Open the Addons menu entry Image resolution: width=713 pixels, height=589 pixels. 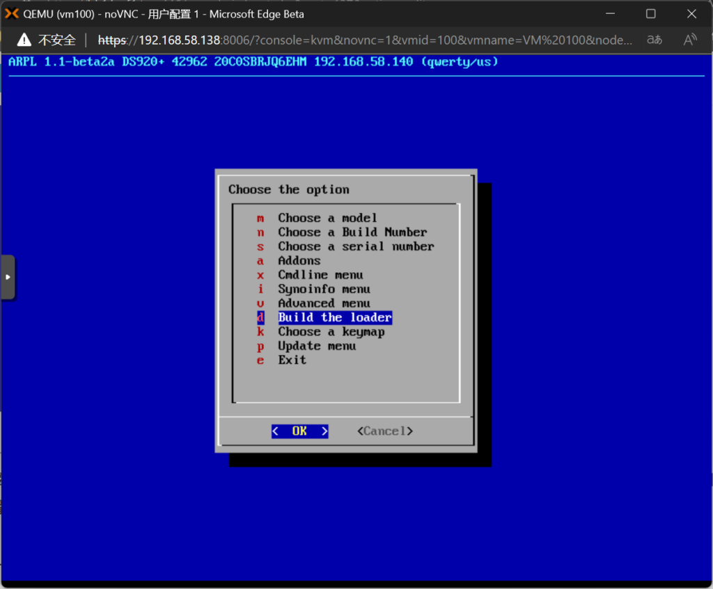tap(299, 260)
